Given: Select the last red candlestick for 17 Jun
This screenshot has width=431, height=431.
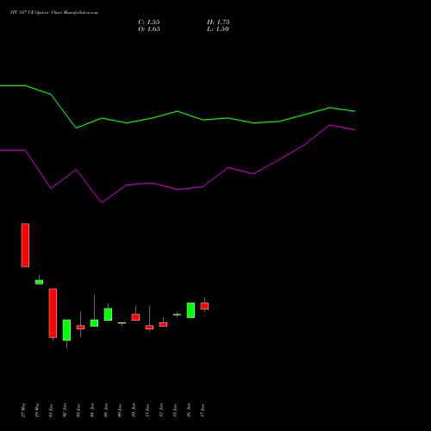Looking at the screenshot, I should click(204, 306).
